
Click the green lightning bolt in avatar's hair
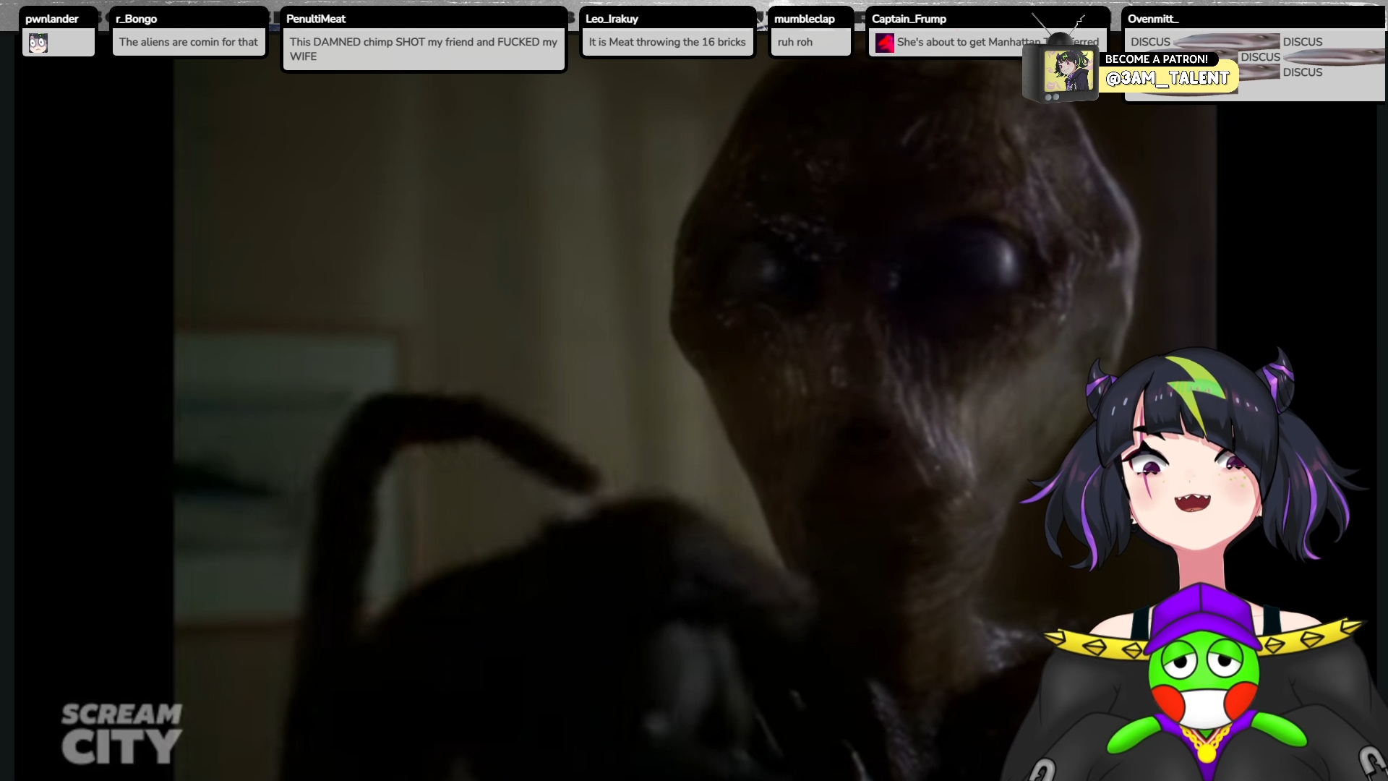pyautogui.click(x=1196, y=387)
